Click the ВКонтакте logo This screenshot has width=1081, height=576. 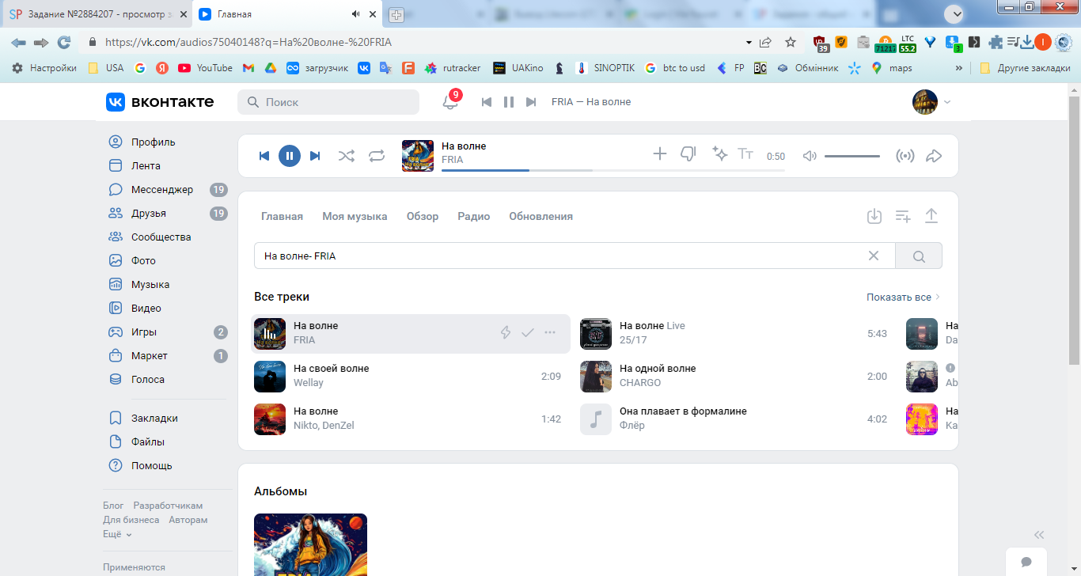click(x=160, y=102)
